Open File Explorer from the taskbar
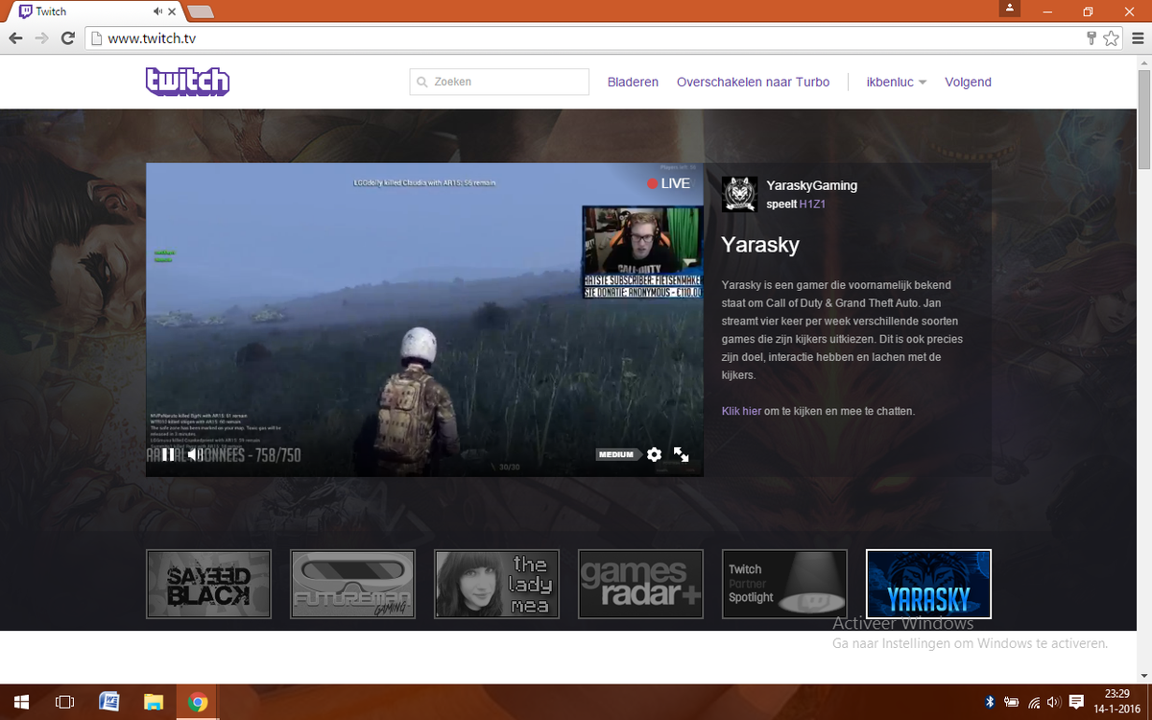 (x=154, y=703)
